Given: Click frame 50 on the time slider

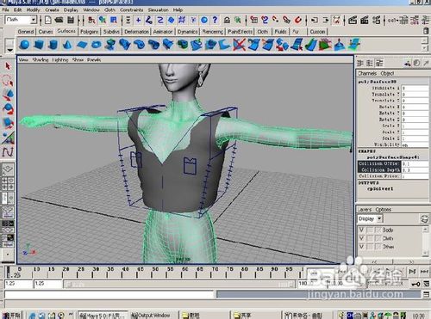Looking at the screenshot, I should pos(155,273).
